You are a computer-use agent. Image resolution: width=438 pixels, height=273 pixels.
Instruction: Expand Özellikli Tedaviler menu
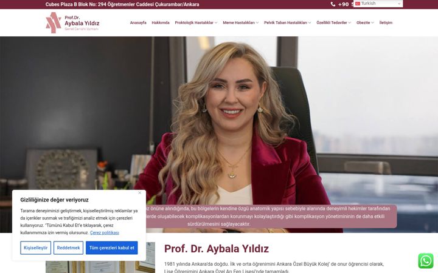pyautogui.click(x=333, y=22)
